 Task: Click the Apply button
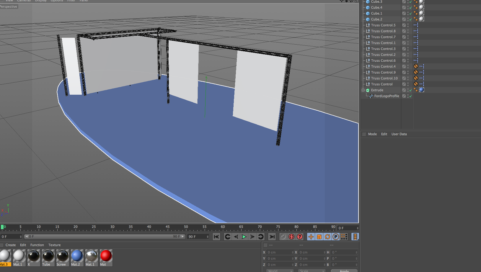click(344, 271)
